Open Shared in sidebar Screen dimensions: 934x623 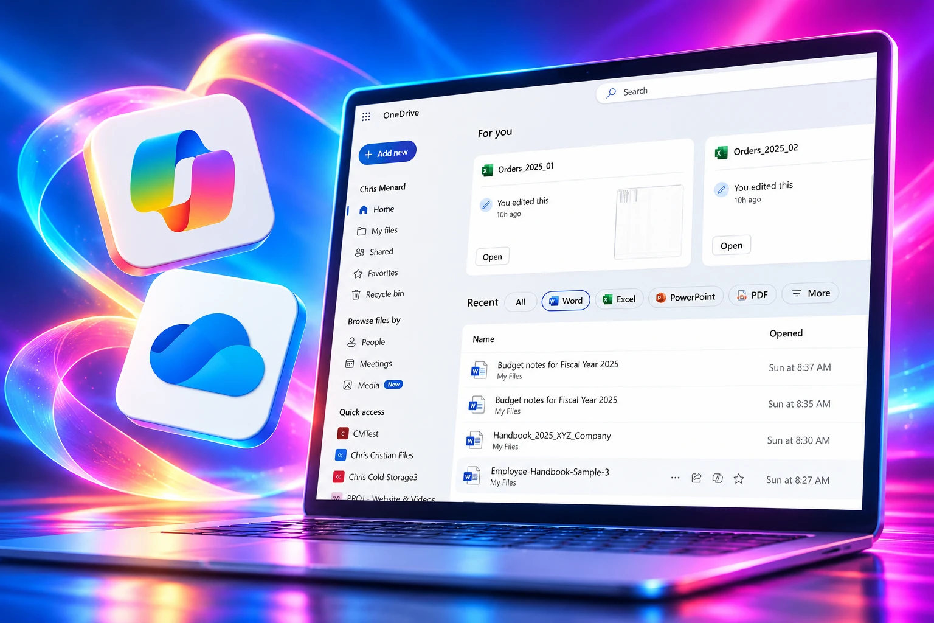(381, 252)
